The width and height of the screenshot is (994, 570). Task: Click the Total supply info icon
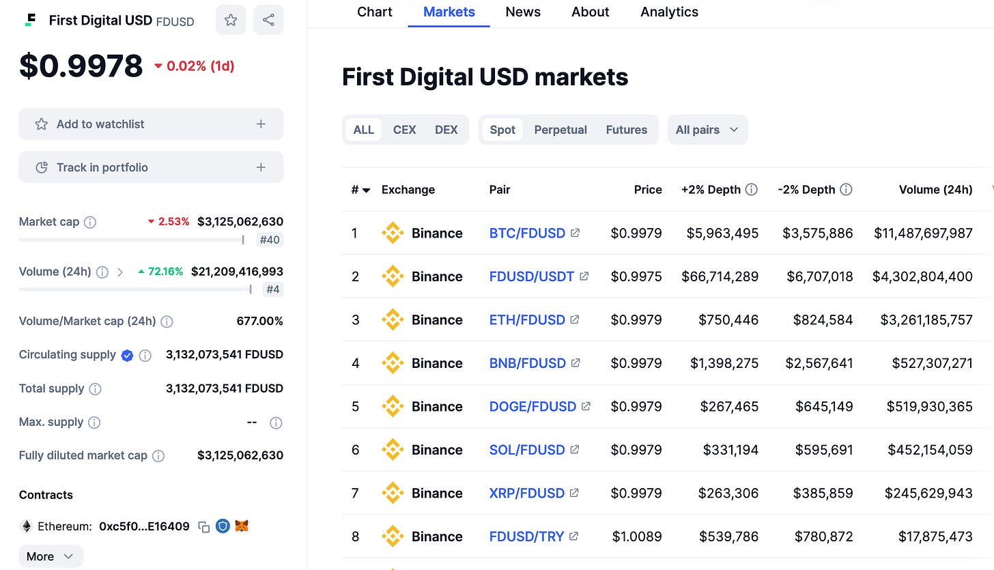point(96,389)
